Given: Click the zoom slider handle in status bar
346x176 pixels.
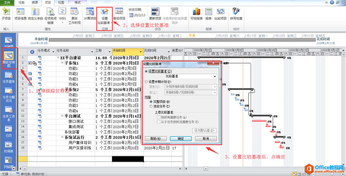Looking at the screenshot, I should (x=332, y=174).
